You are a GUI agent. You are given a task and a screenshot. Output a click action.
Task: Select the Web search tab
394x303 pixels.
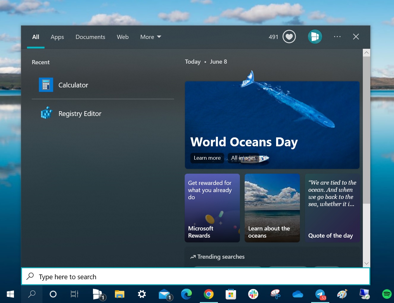click(123, 37)
